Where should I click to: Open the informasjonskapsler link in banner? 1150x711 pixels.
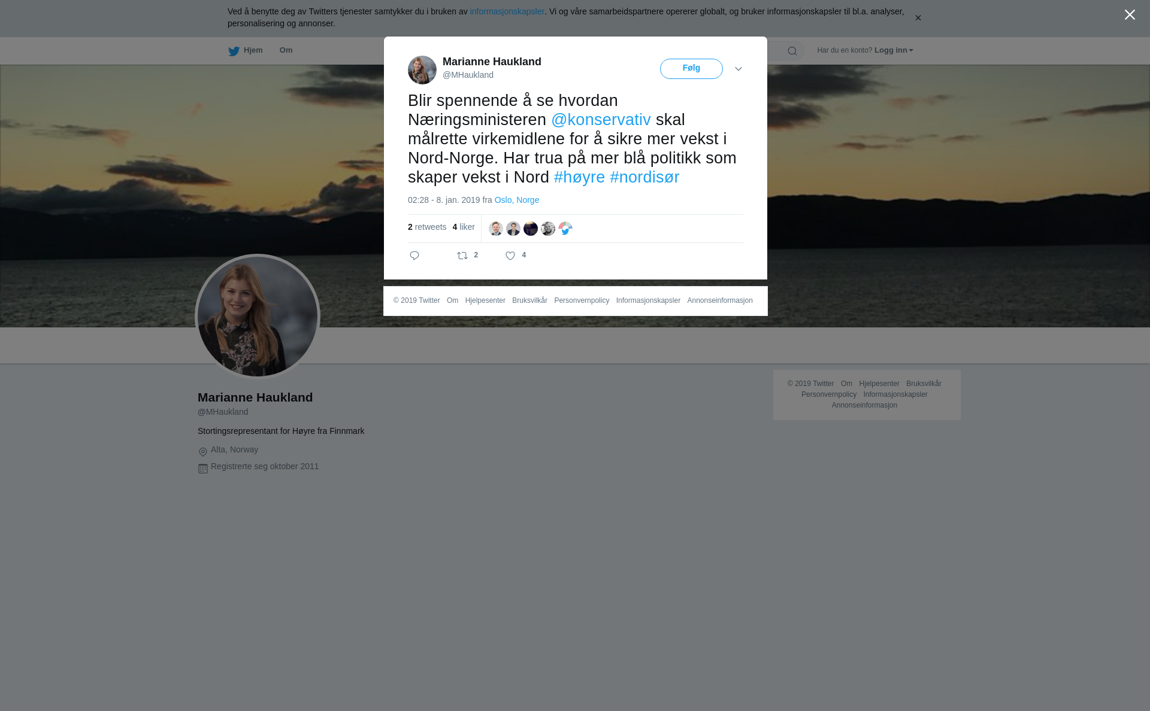(507, 11)
